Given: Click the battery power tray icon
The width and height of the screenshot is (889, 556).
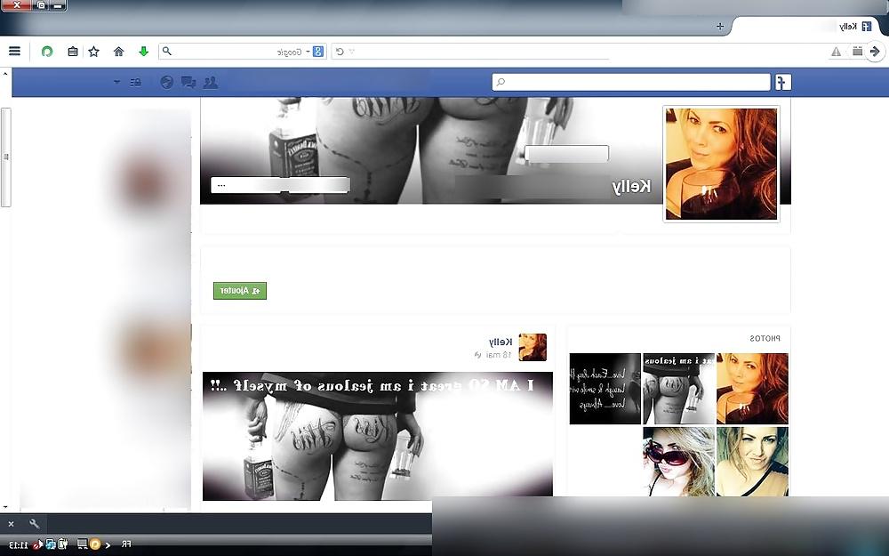Looking at the screenshot, I should tap(62, 544).
